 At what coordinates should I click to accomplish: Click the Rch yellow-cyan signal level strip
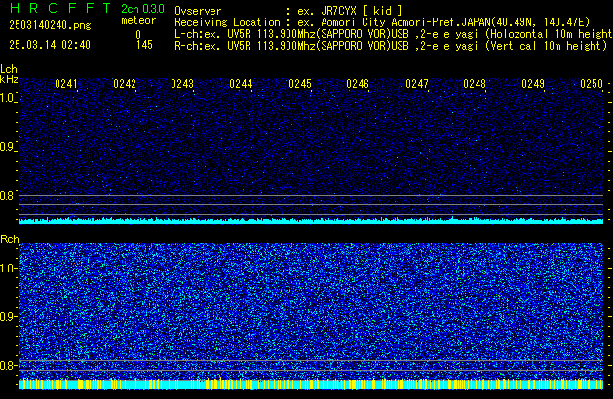[311, 383]
